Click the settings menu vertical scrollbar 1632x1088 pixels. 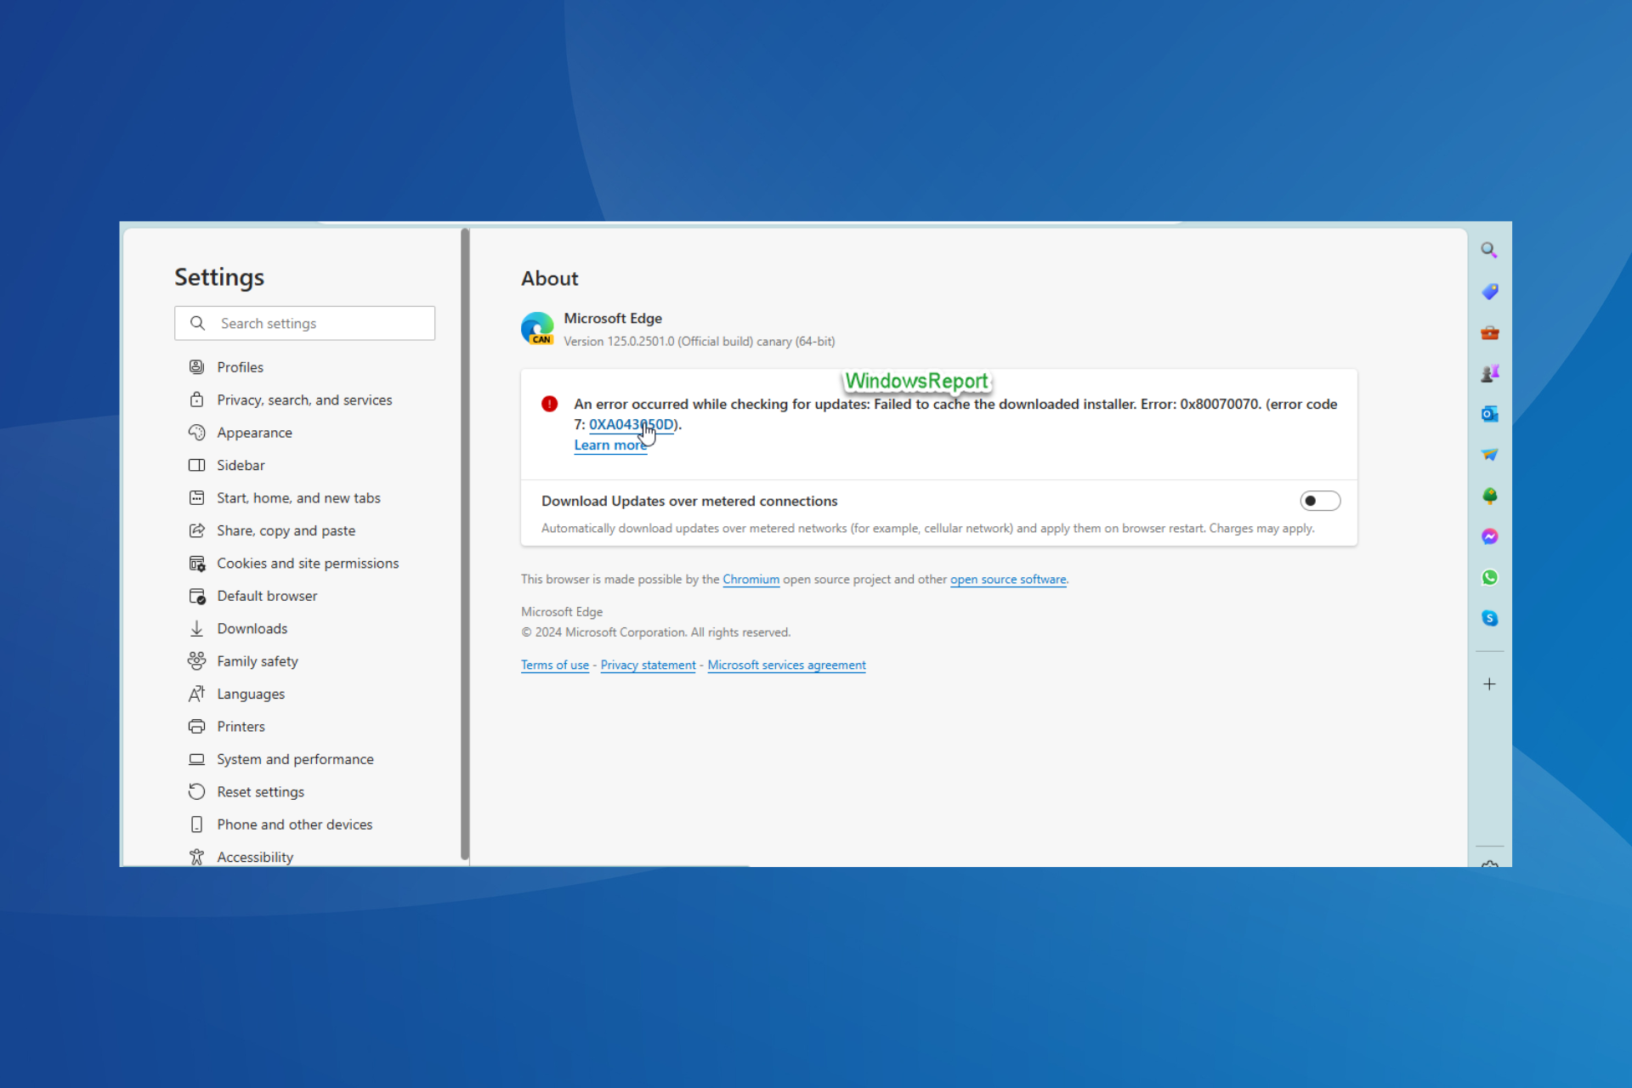click(x=465, y=544)
